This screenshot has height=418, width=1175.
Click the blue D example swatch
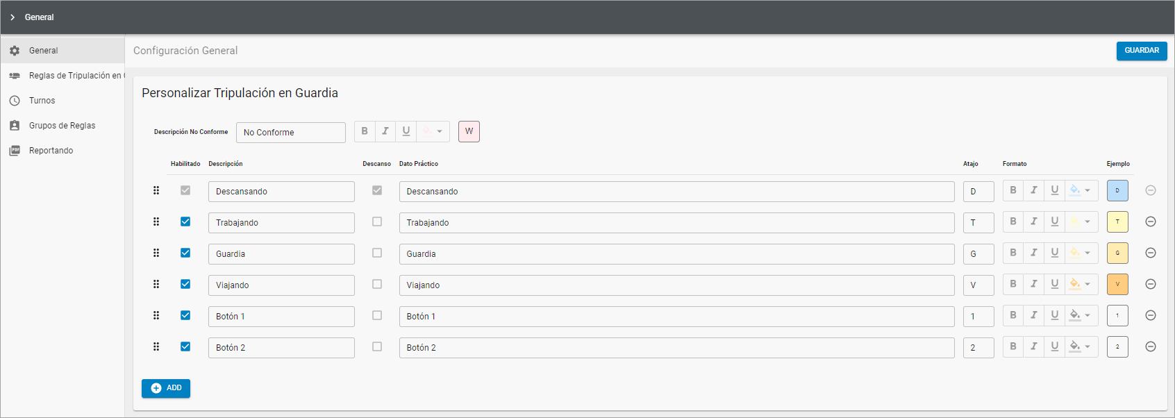[1117, 190]
